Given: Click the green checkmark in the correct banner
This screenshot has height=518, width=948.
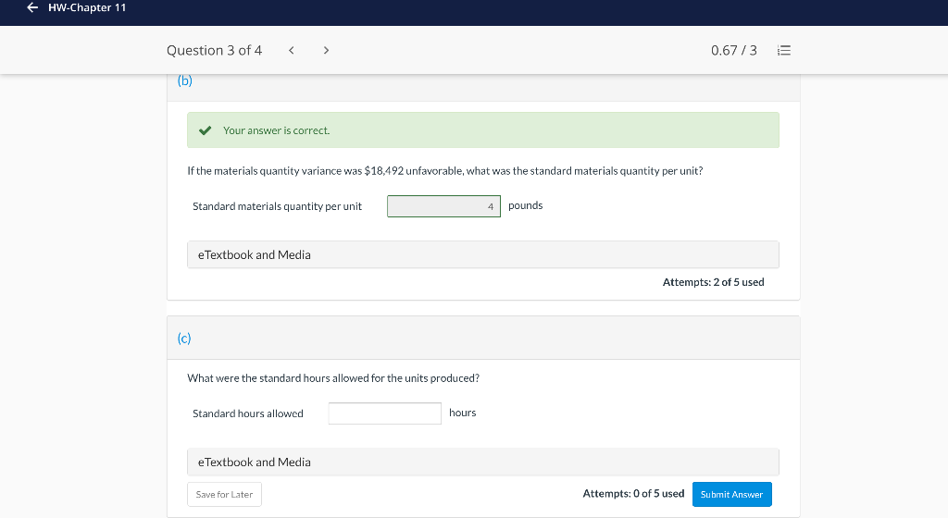Looking at the screenshot, I should [206, 130].
